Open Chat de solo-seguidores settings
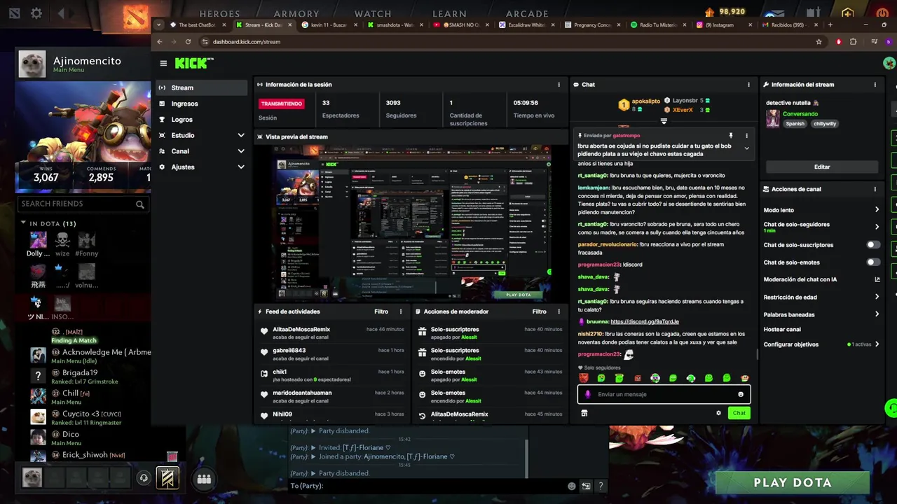The image size is (897, 504). [877, 227]
